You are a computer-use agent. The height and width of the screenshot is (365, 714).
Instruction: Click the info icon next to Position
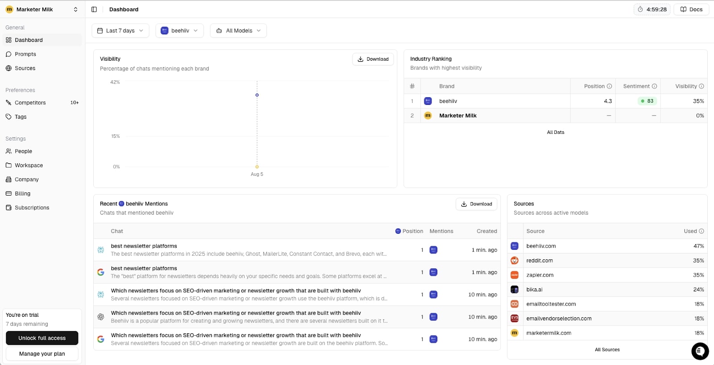[x=609, y=86]
